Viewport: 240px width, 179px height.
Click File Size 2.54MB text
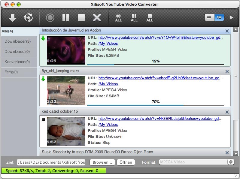[103, 96]
